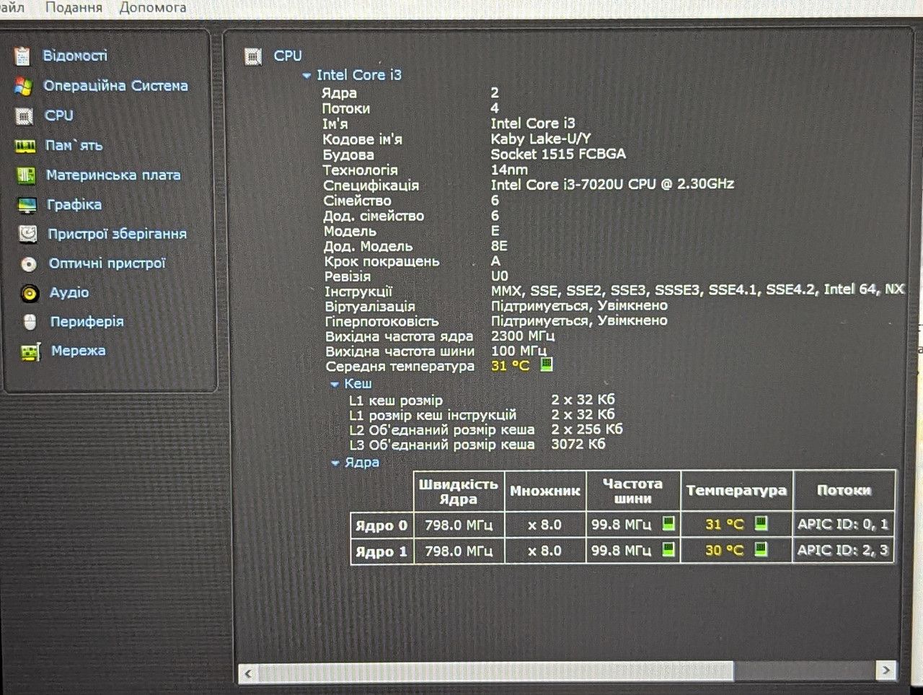Image resolution: width=923 pixels, height=695 pixels.
Task: Click Ядро 0 temperature graph icon
Action: [x=761, y=523]
